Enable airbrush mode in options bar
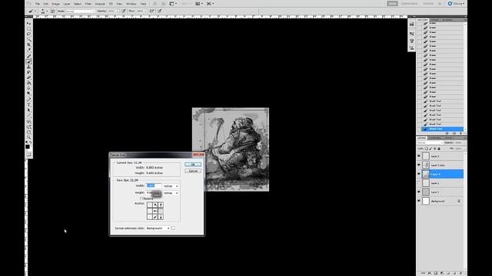Image resolution: width=492 pixels, height=276 pixels. [151, 11]
